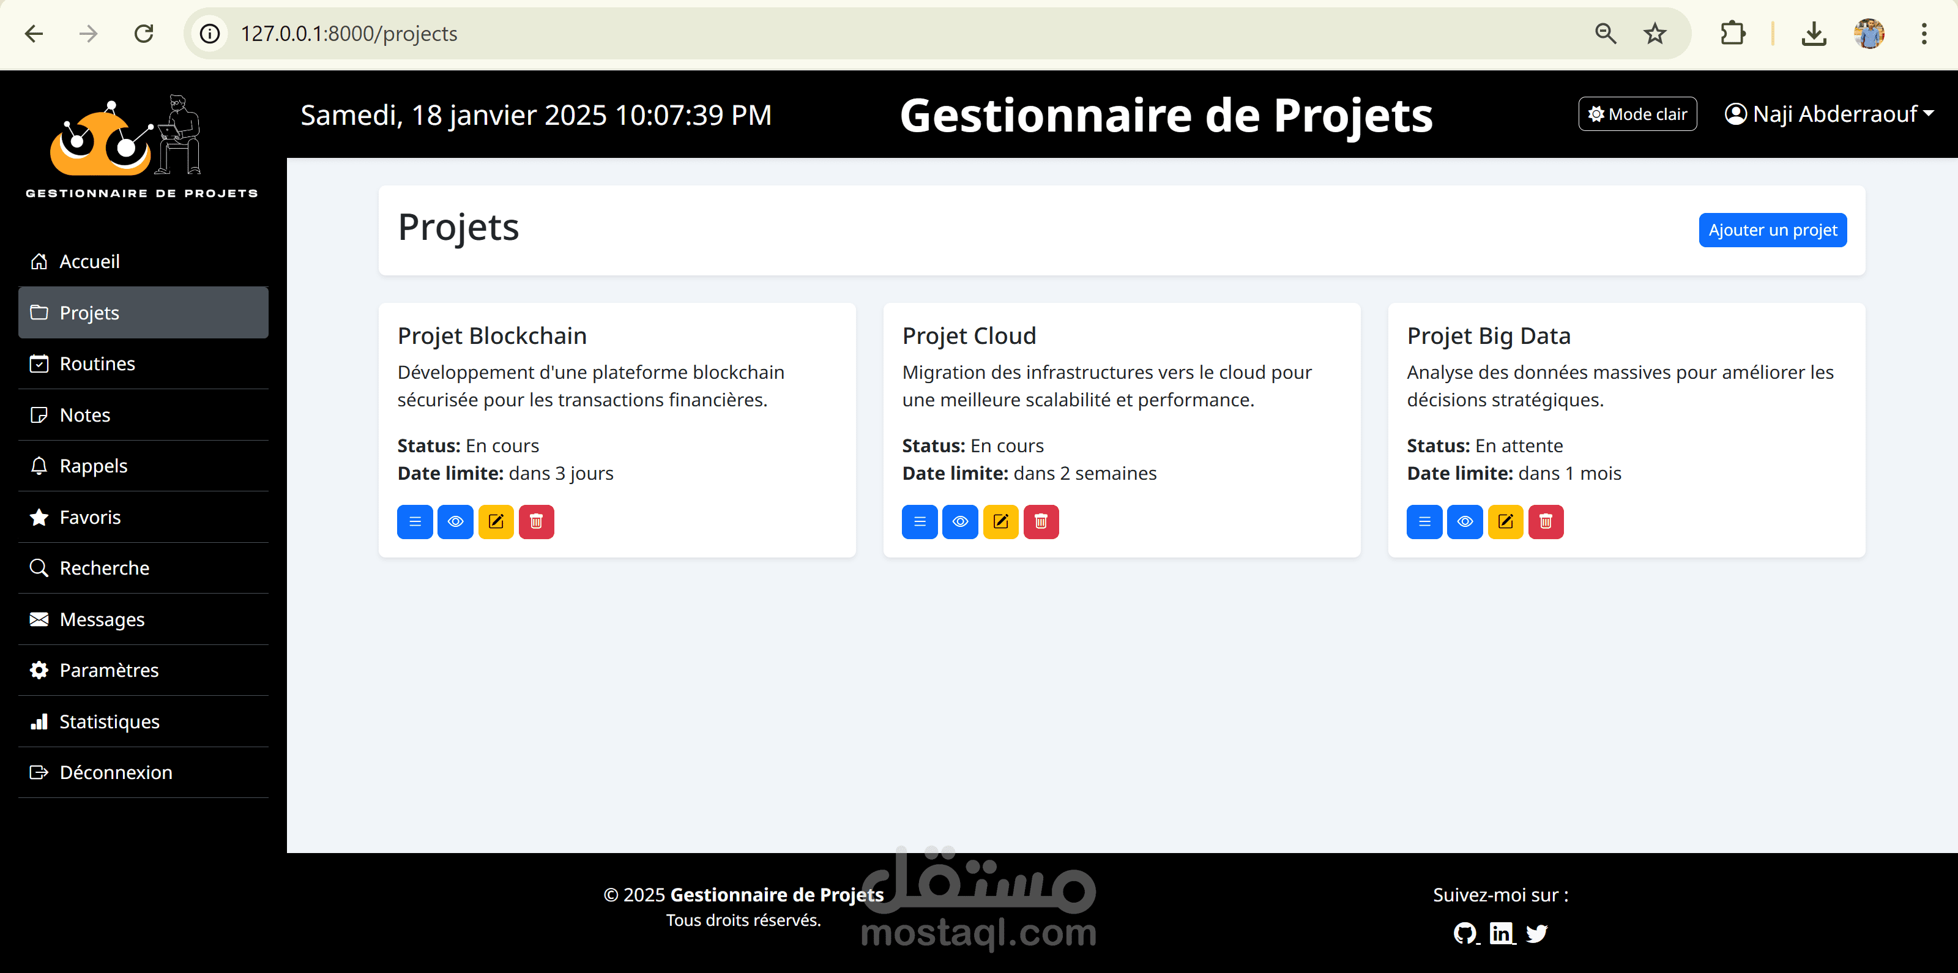The image size is (1958, 973).
Task: Edit Projet Blockchain with pencil icon
Action: [x=496, y=521]
